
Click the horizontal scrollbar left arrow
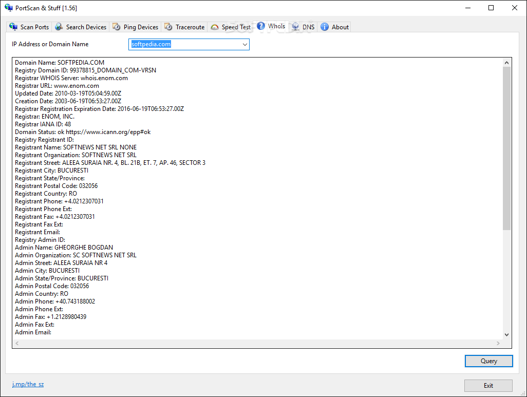click(17, 343)
